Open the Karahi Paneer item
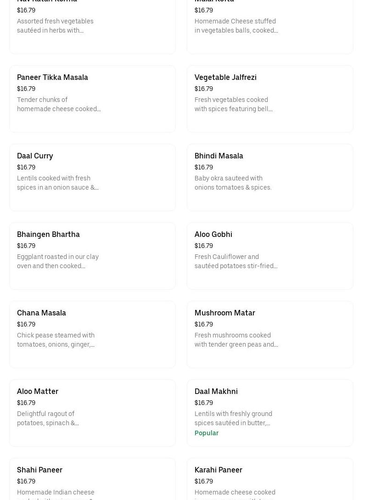Screen dimensions: 369x500 pyautogui.click(x=218, y=470)
